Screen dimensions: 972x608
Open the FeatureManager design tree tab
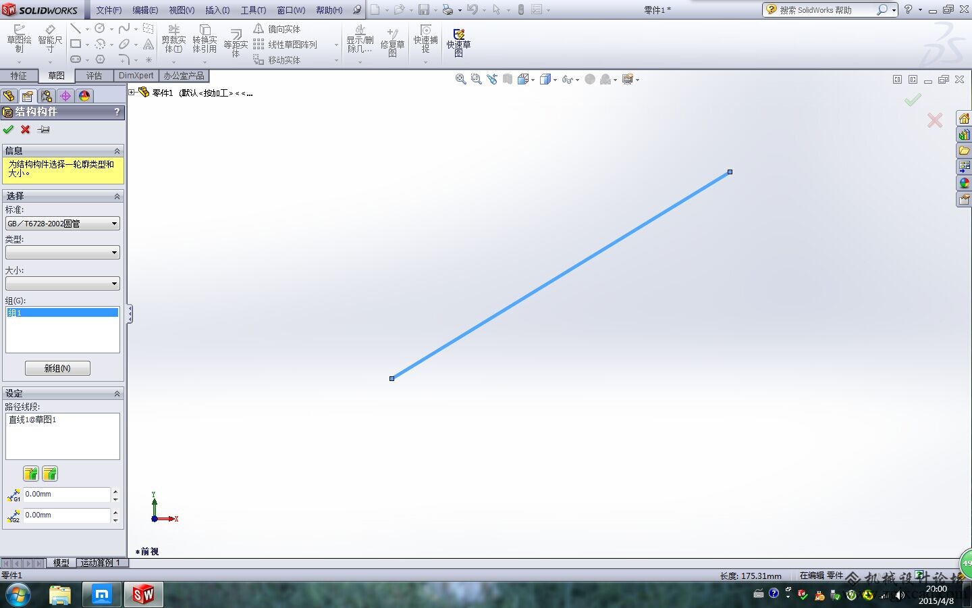pos(9,96)
